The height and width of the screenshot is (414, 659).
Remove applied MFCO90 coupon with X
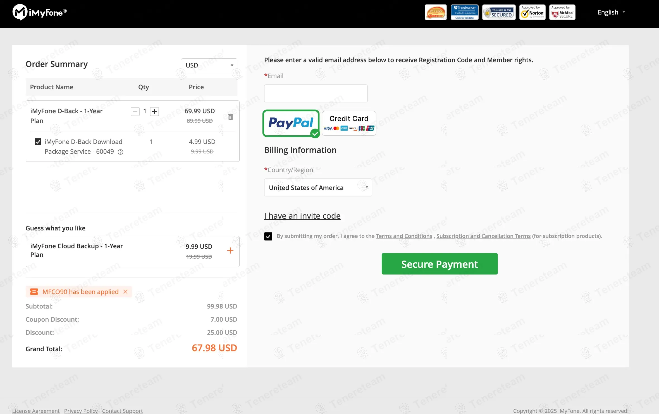coord(125,292)
